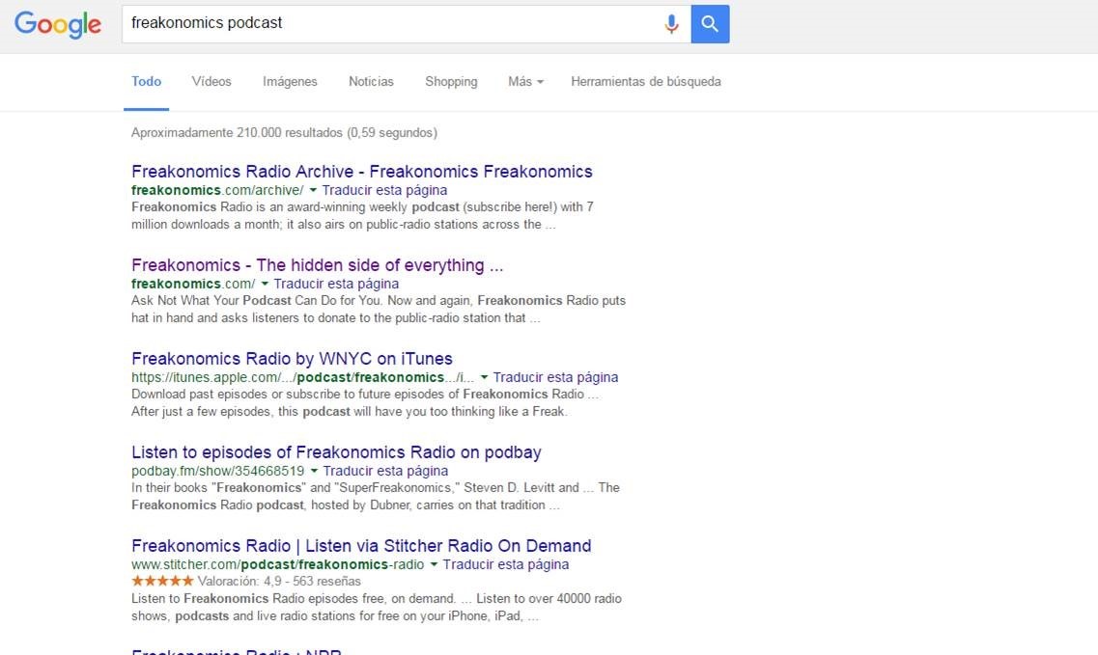
Task: Visit Freakonomics - The hidden side of everything
Action: 317,265
